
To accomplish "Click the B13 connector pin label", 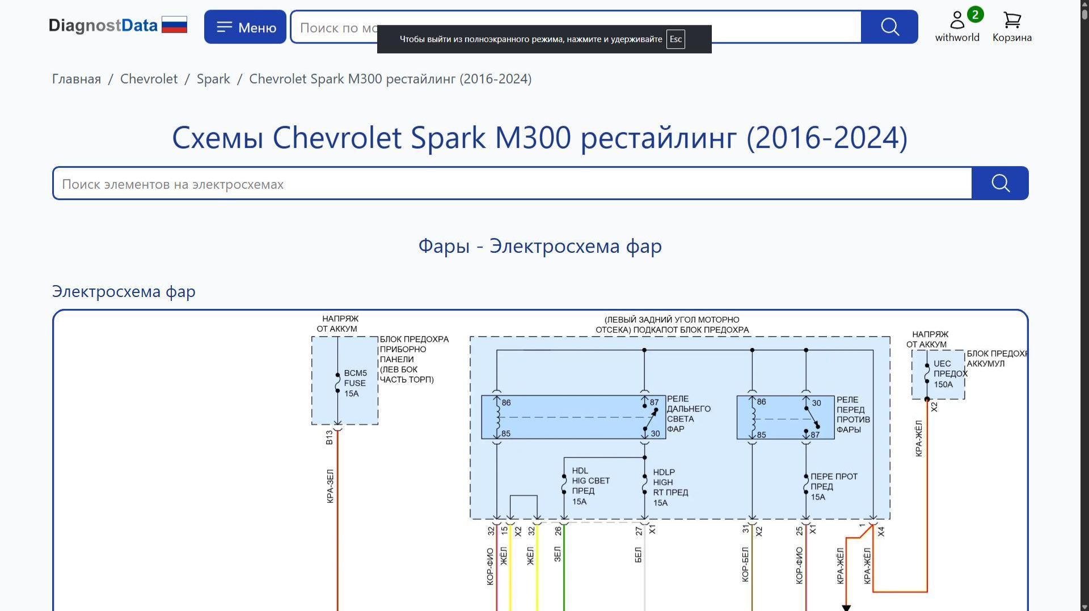I will point(329,438).
